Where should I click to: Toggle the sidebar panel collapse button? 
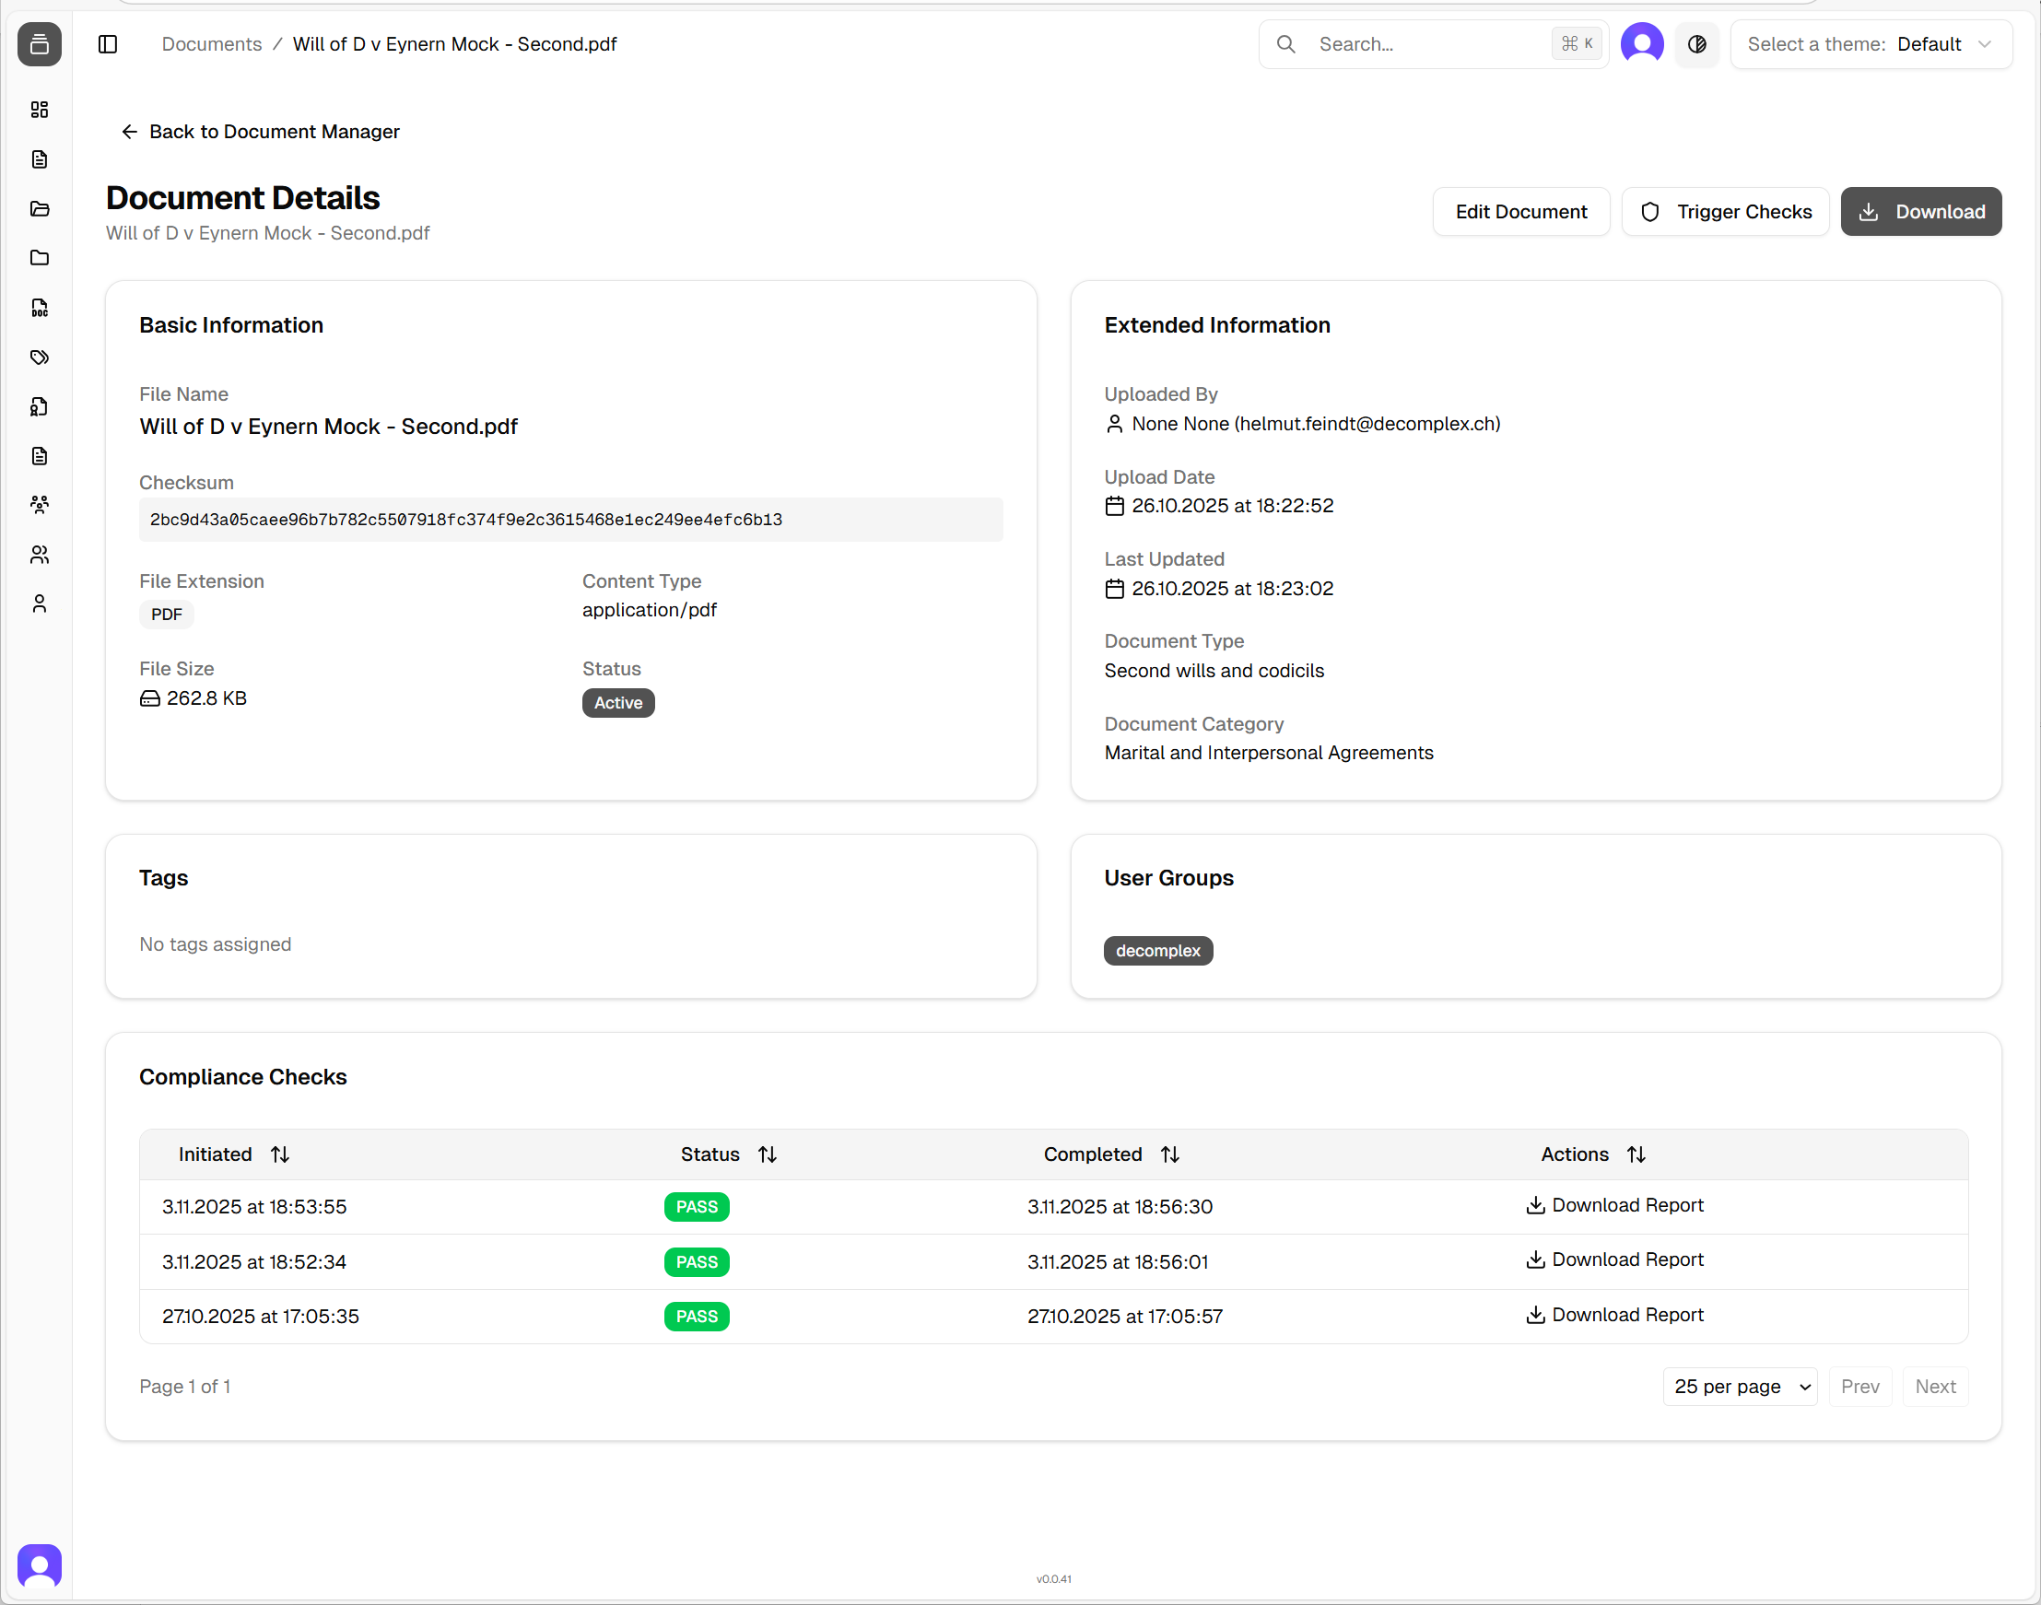pyautogui.click(x=108, y=44)
